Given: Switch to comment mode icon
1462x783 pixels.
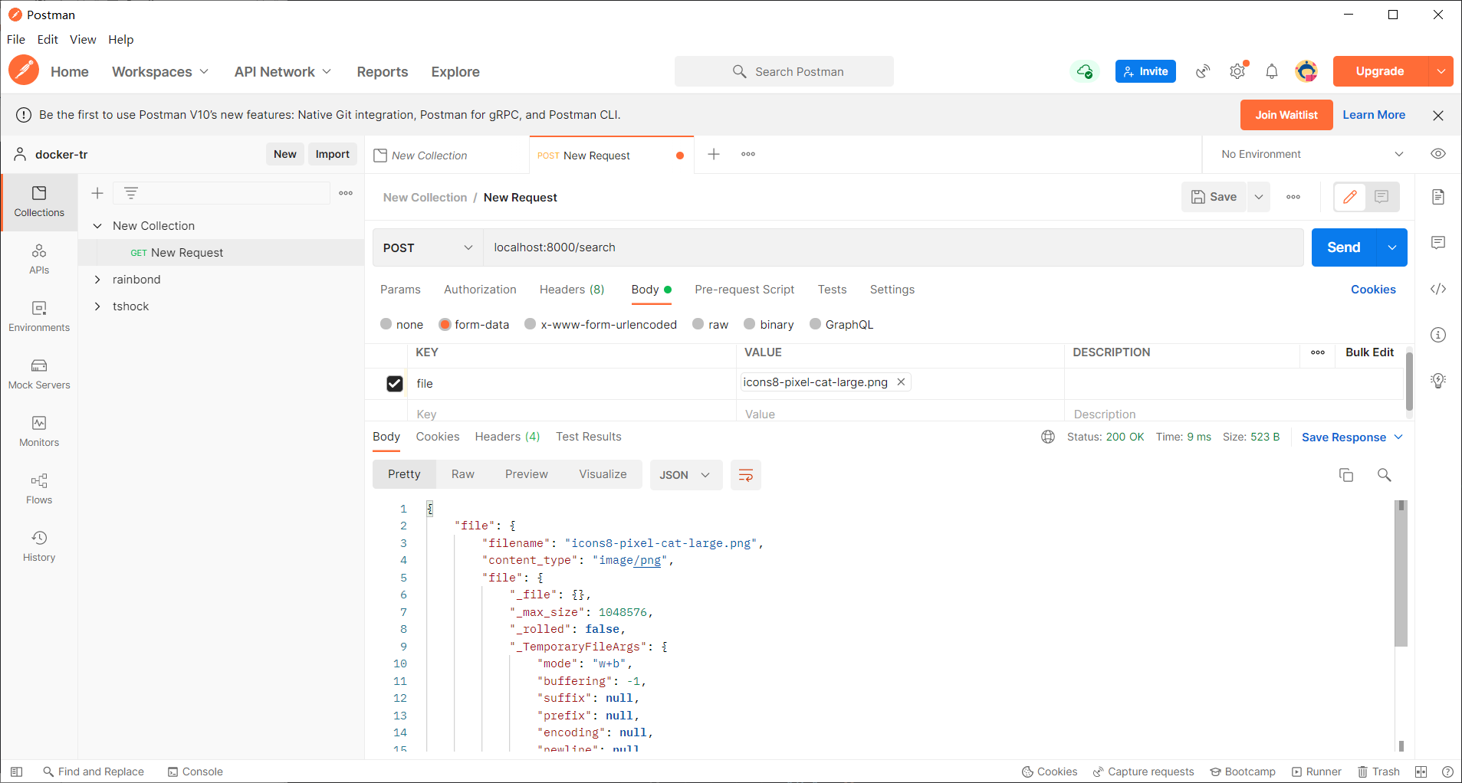Looking at the screenshot, I should tap(1382, 197).
